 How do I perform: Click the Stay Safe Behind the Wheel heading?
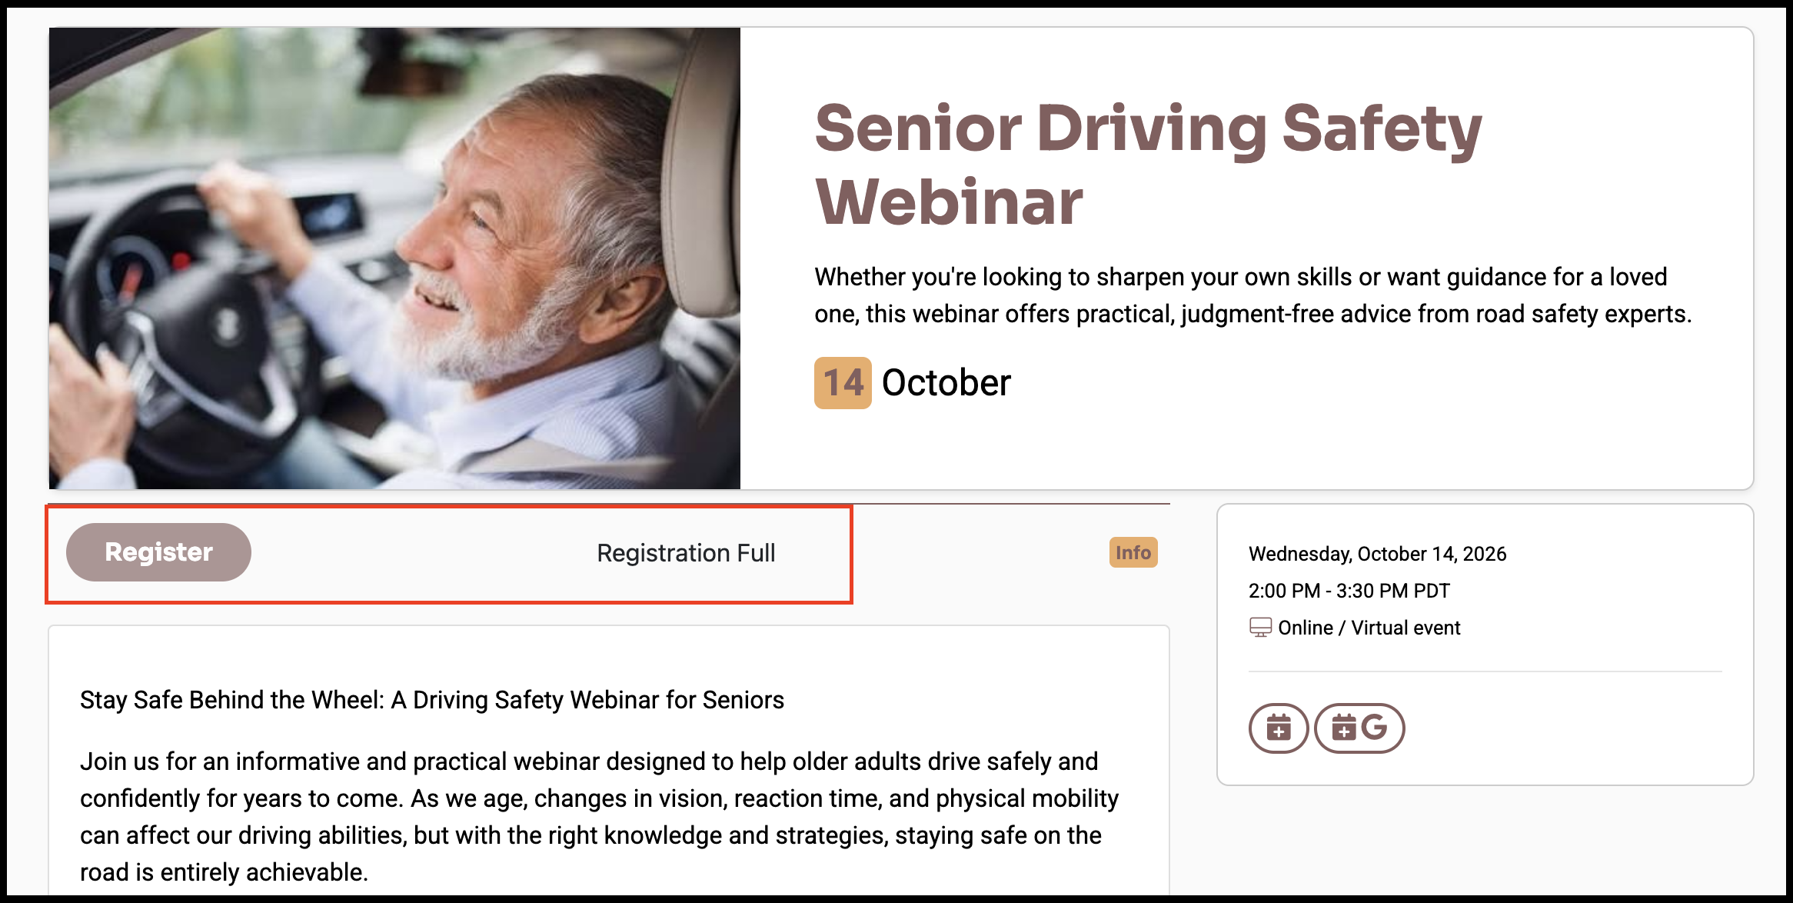(432, 700)
